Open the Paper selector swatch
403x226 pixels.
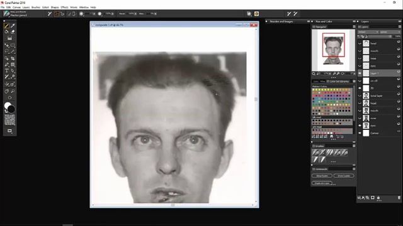(10, 120)
